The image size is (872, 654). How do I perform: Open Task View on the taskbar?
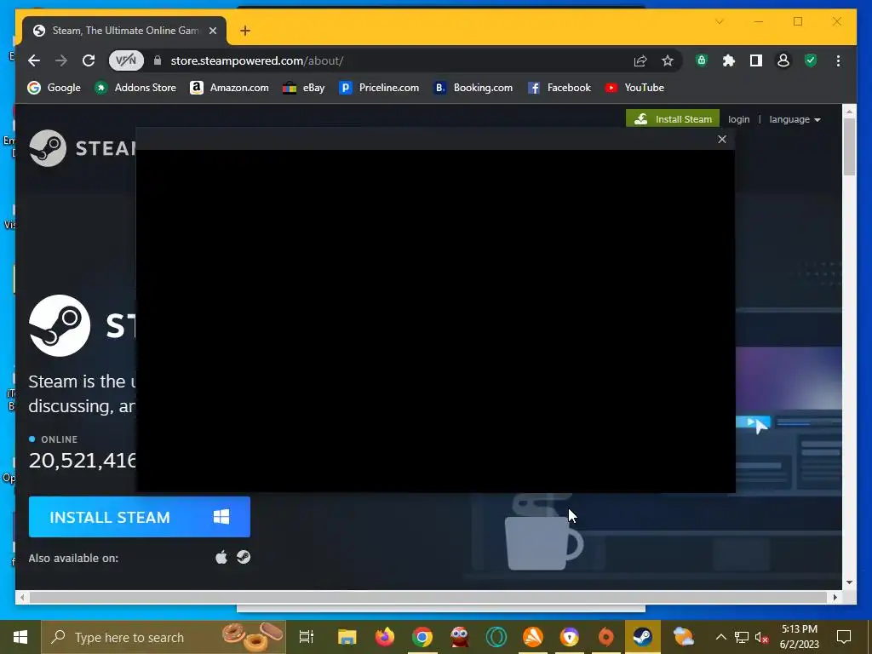[x=307, y=637]
